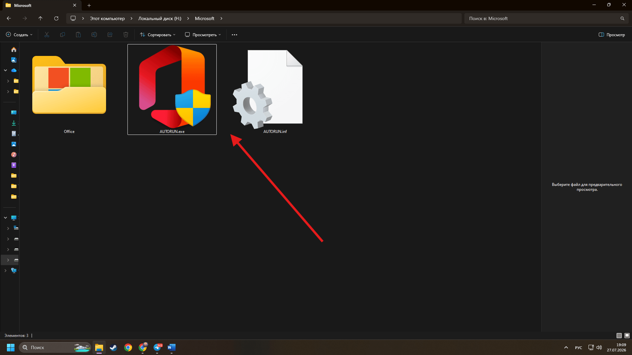
Task: Refresh the current folder view
Action: [56, 18]
